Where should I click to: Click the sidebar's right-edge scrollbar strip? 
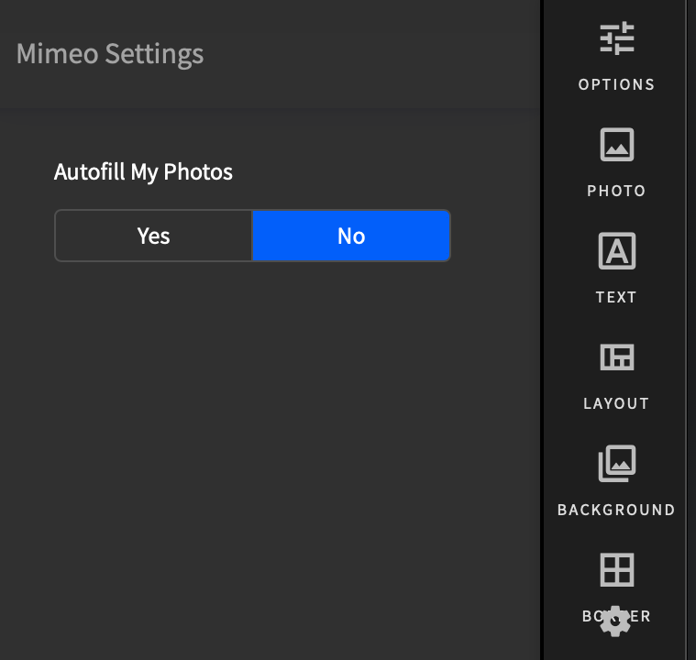pyautogui.click(x=690, y=330)
